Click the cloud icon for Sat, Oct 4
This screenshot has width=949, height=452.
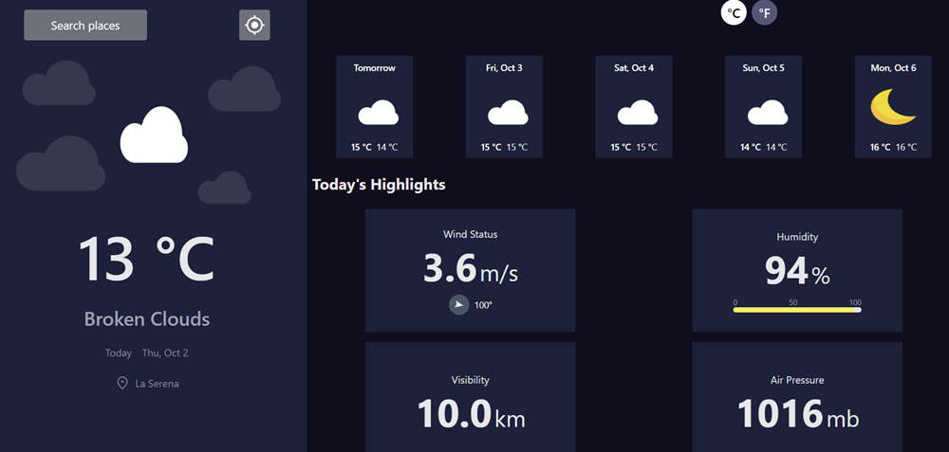[x=637, y=114]
